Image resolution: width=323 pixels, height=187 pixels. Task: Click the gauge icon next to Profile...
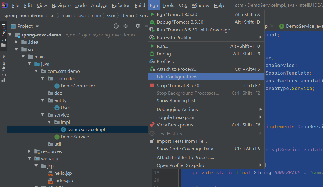tap(152, 61)
